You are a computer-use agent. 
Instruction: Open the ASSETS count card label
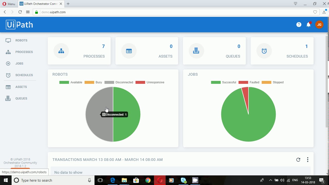tap(166, 56)
